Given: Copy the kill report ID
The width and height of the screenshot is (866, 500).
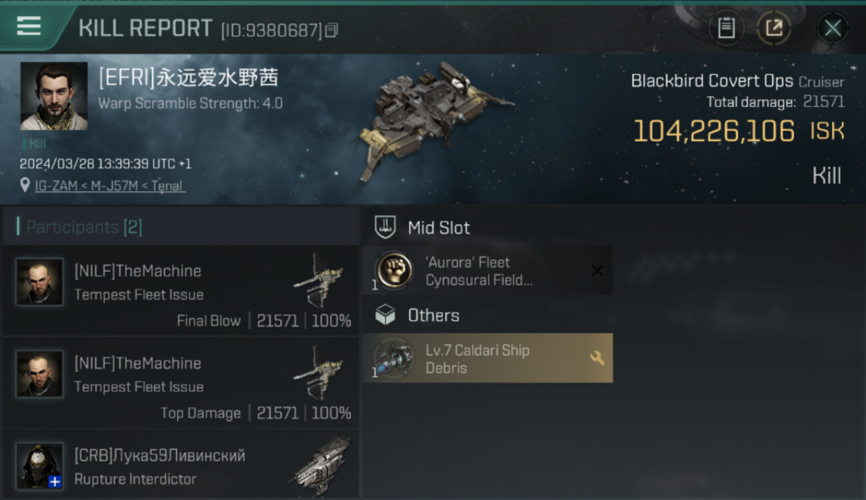Looking at the screenshot, I should point(332,30).
